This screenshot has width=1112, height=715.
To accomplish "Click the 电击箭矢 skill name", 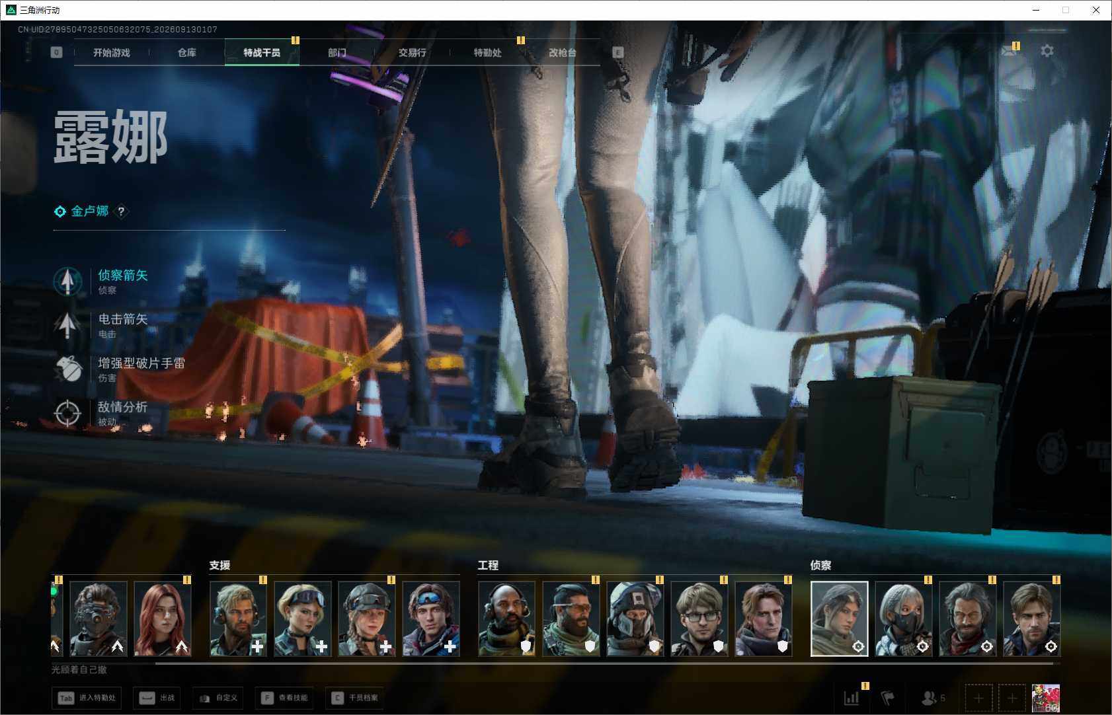I will pos(123,319).
